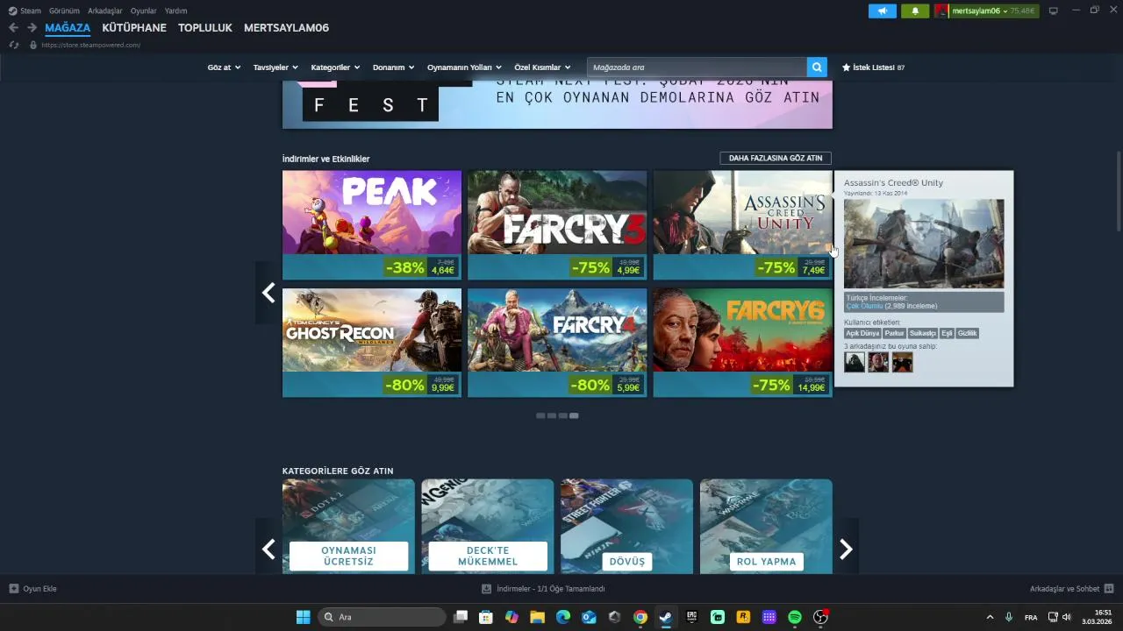The image size is (1123, 631).
Task: Open Microsoft Store from the taskbar
Action: (x=486, y=617)
